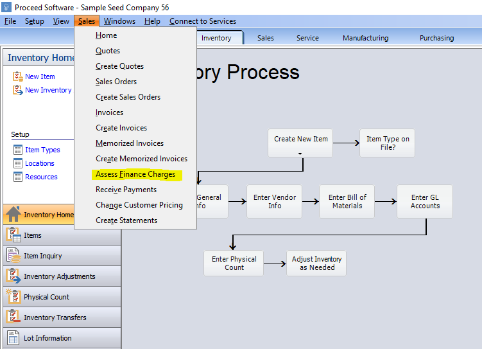Open the New Inventory link

48,90
